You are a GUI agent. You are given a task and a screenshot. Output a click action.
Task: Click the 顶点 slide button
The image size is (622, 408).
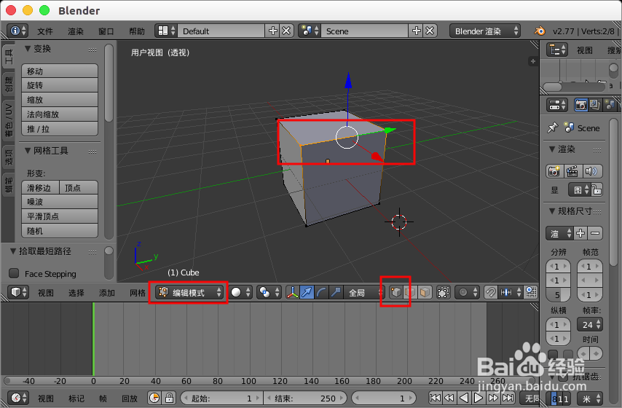[79, 187]
